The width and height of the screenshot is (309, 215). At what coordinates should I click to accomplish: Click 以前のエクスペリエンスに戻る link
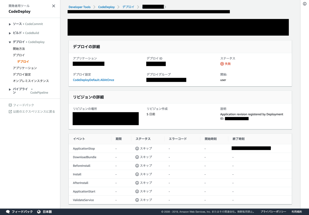(x=34, y=111)
